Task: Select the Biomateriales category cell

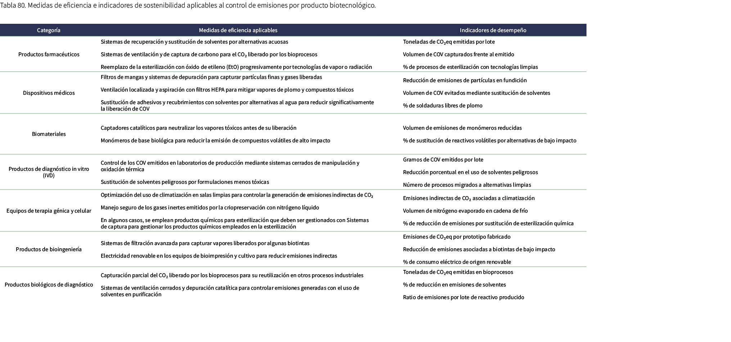Action: pyautogui.click(x=49, y=134)
